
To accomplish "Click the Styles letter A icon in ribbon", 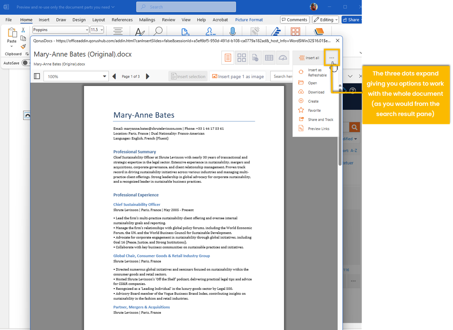I will (140, 32).
